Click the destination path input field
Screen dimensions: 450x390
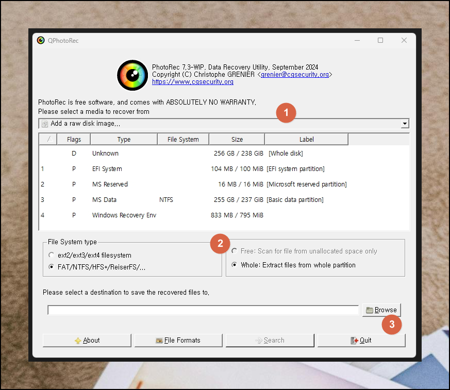[203, 310]
